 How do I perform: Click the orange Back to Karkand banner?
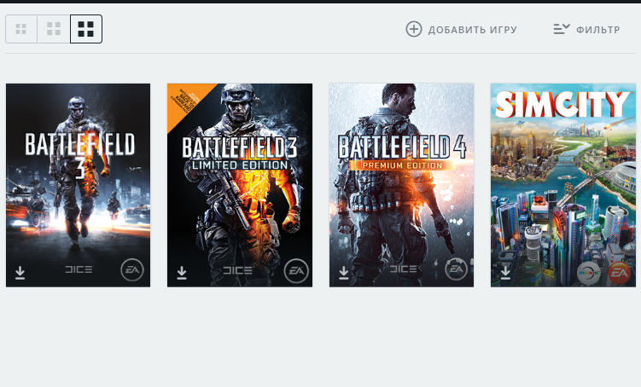tap(186, 102)
